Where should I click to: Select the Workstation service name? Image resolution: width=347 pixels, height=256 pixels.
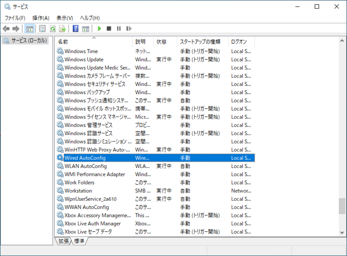(x=78, y=190)
